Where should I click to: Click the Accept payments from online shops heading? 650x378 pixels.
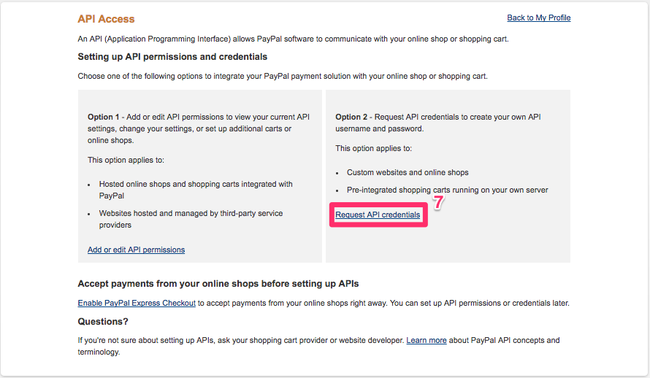coord(218,283)
